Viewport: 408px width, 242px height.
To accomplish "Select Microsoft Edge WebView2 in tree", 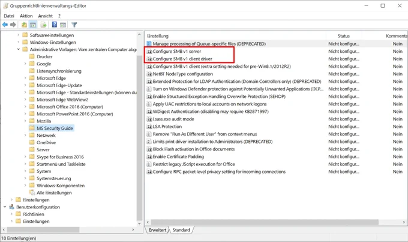I will pyautogui.click(x=62, y=100).
